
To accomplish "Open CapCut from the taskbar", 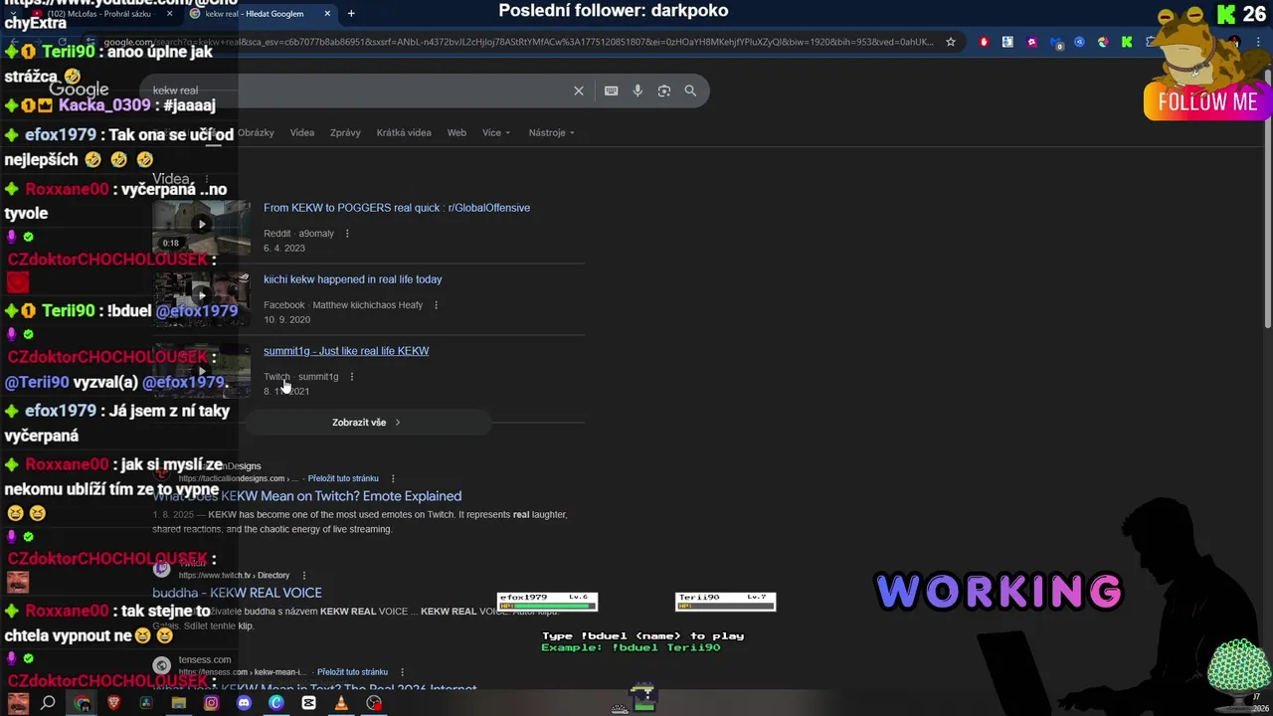I will pyautogui.click(x=308, y=703).
